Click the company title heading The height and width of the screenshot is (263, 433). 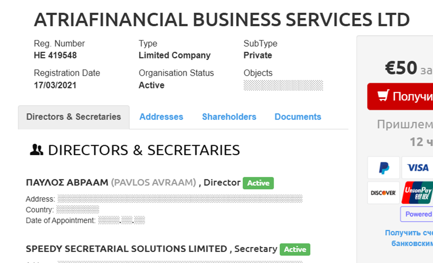pyautogui.click(x=222, y=20)
